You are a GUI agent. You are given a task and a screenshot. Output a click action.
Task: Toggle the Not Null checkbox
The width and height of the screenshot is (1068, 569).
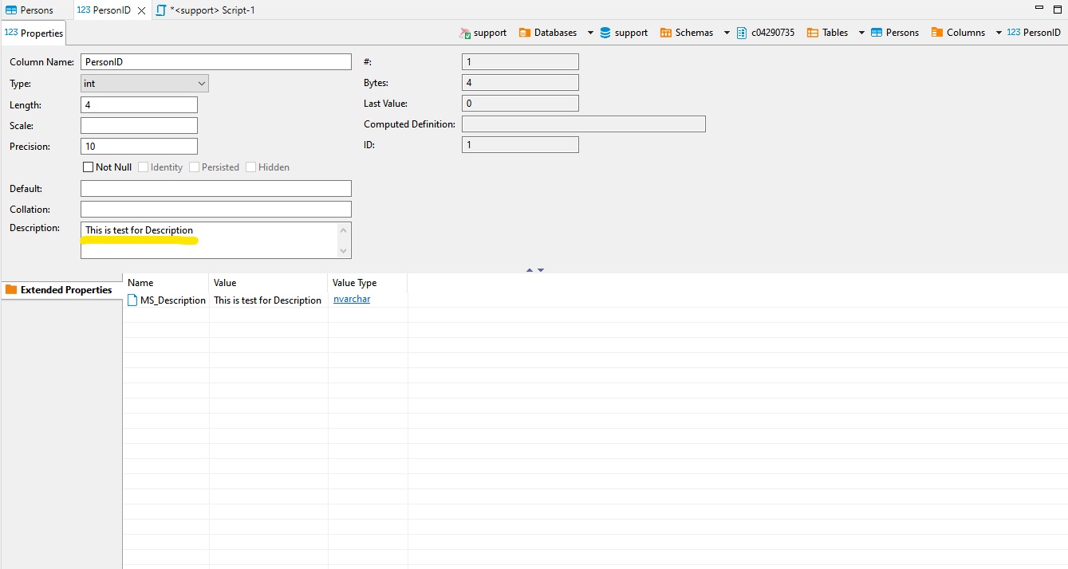coord(89,167)
